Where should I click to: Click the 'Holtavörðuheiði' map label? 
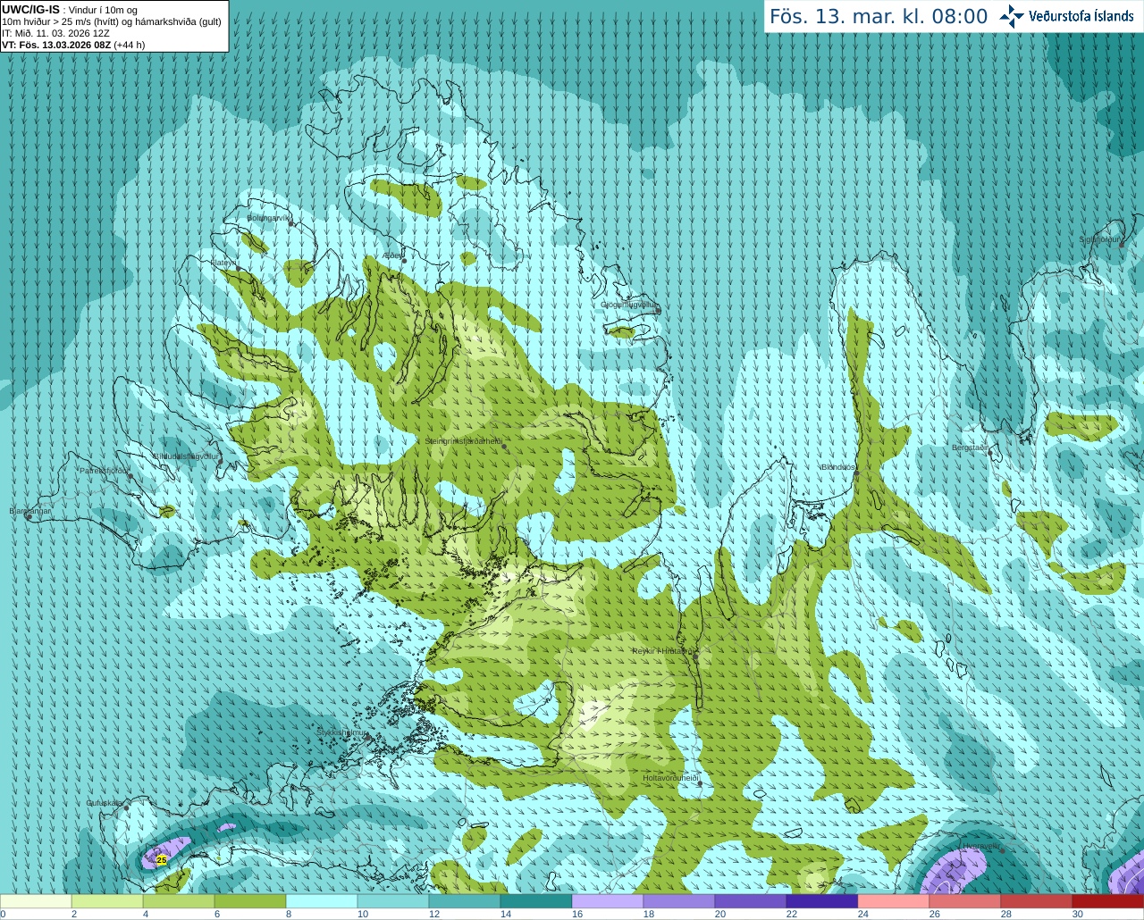point(670,778)
